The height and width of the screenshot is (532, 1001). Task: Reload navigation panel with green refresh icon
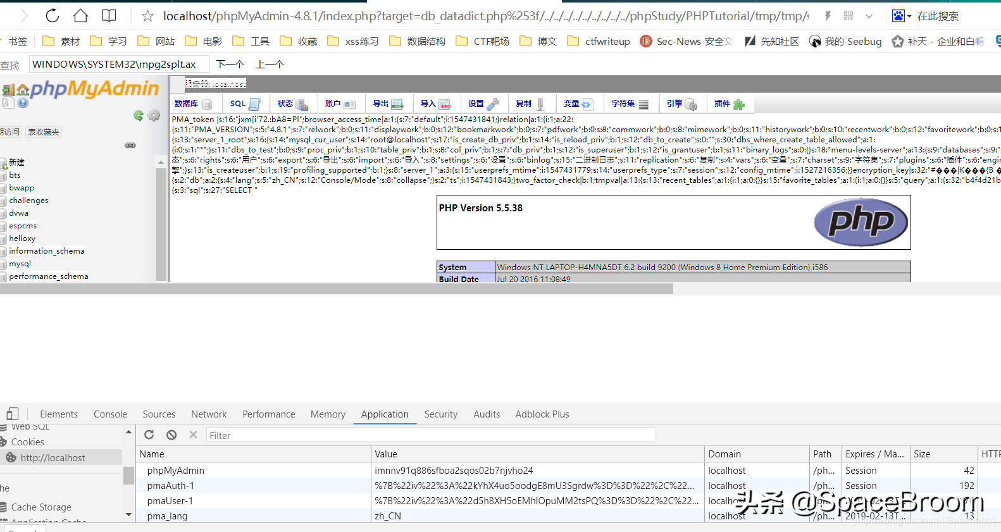tap(139, 115)
